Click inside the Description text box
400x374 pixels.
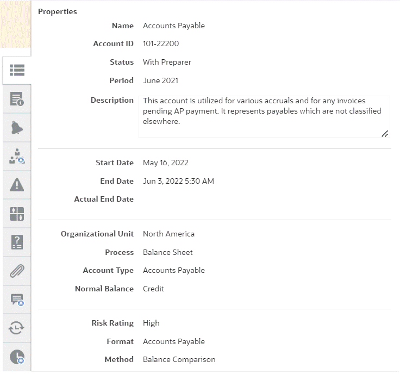click(264, 117)
